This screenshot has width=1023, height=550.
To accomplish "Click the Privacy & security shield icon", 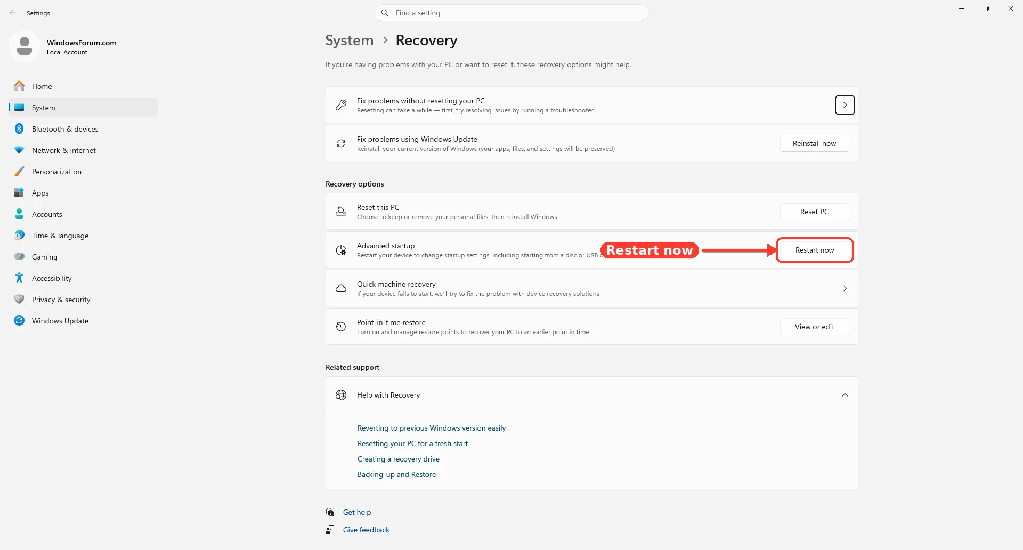I will [x=19, y=299].
